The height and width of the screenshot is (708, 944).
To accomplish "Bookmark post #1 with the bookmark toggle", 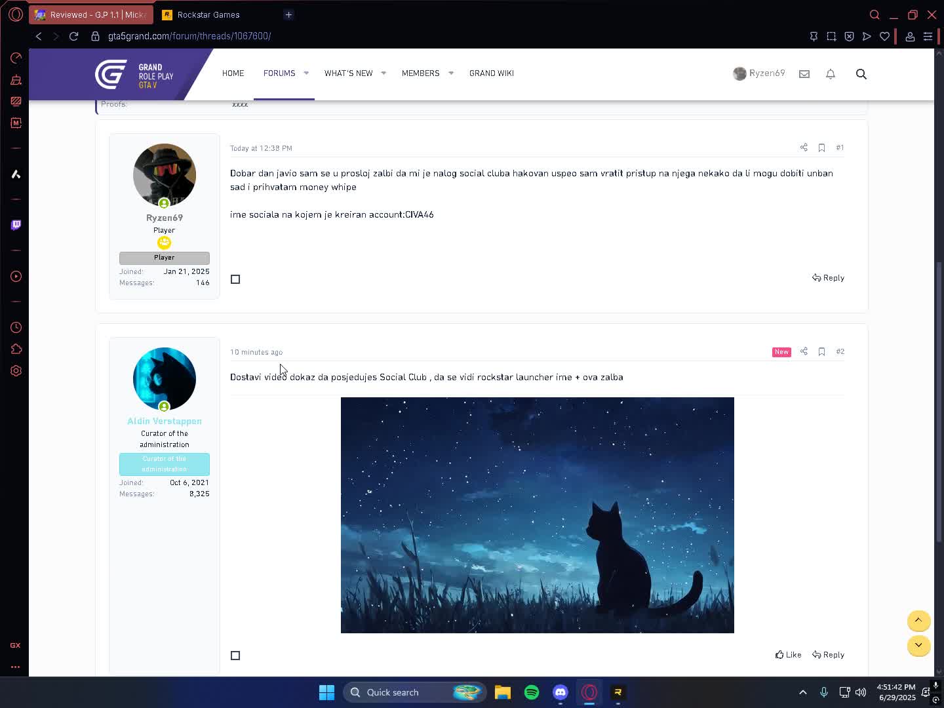I will click(822, 147).
